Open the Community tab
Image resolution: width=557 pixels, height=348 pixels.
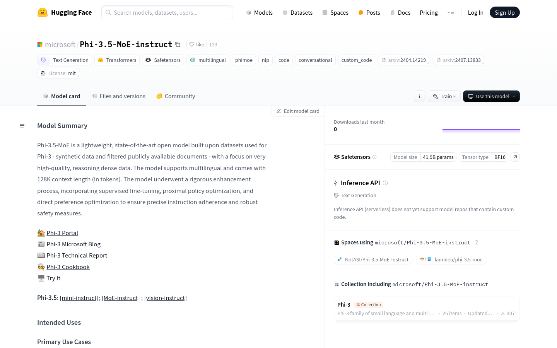(176, 96)
